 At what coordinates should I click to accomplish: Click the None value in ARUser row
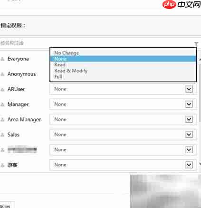60,89
